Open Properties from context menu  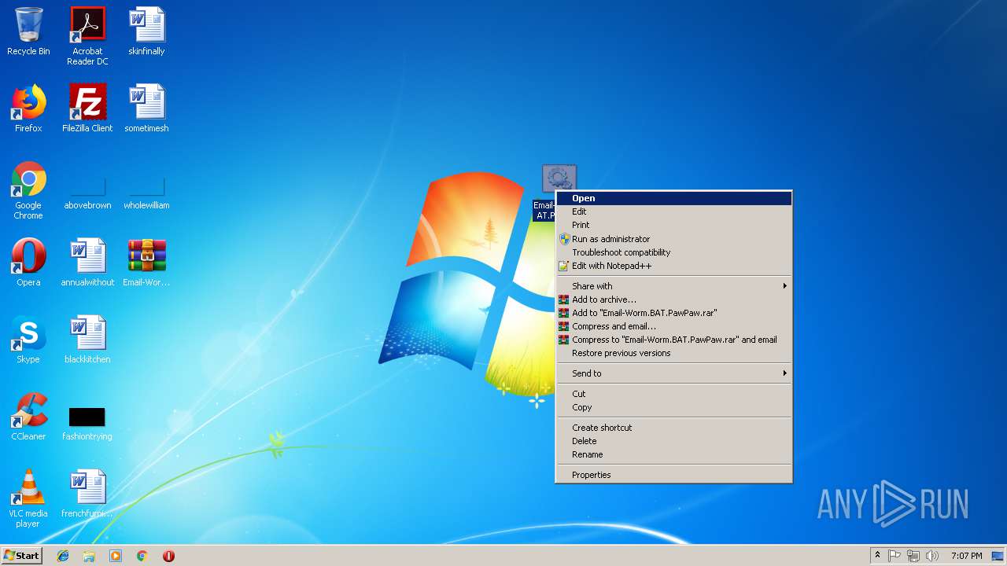pyautogui.click(x=674, y=475)
